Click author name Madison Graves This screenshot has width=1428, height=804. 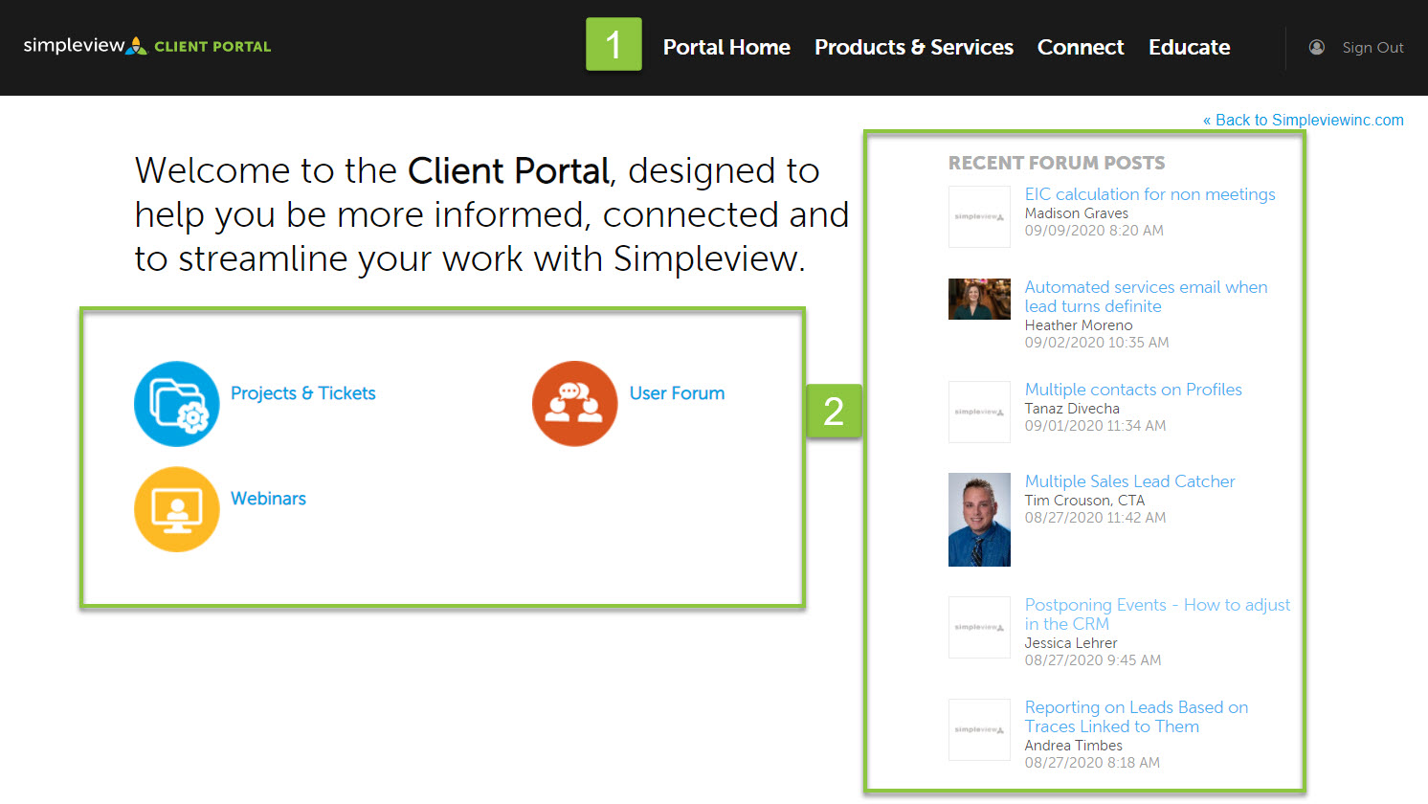(1076, 213)
